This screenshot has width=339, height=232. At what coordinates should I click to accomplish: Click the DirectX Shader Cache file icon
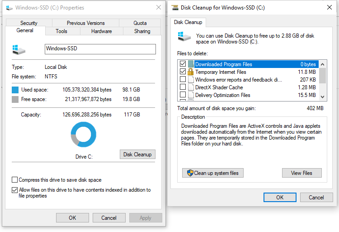(191, 87)
